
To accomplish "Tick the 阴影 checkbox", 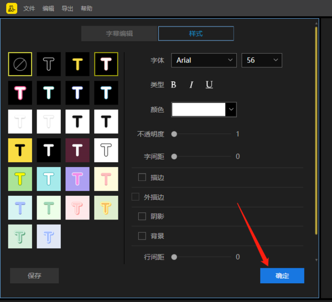I will (x=142, y=216).
